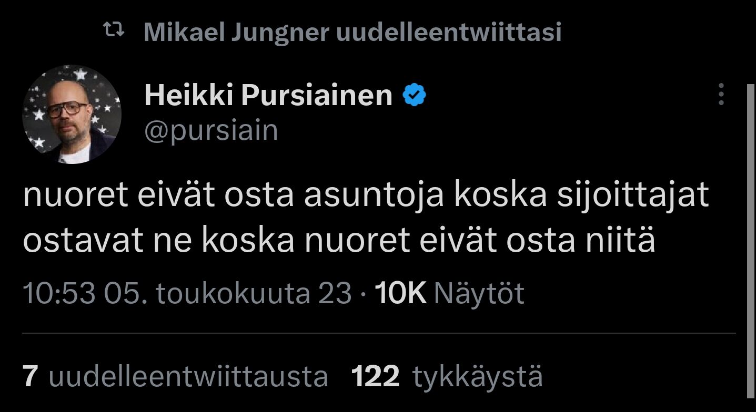756x412 pixels.
Task: Click the retweet arrows icon above the tweet
Action: [114, 32]
